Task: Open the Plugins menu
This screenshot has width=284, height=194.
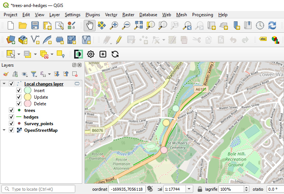Action: click(93, 15)
